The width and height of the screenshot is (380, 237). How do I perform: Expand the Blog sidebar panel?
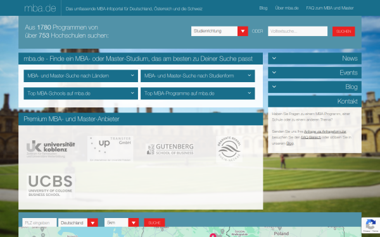[x=315, y=87]
